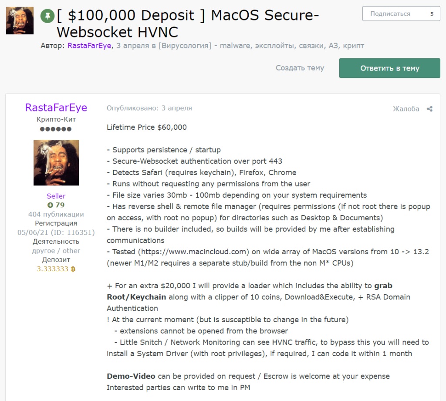
Task: Click the large RastaFarEye username above Крипто-Кит
Action: (x=56, y=108)
